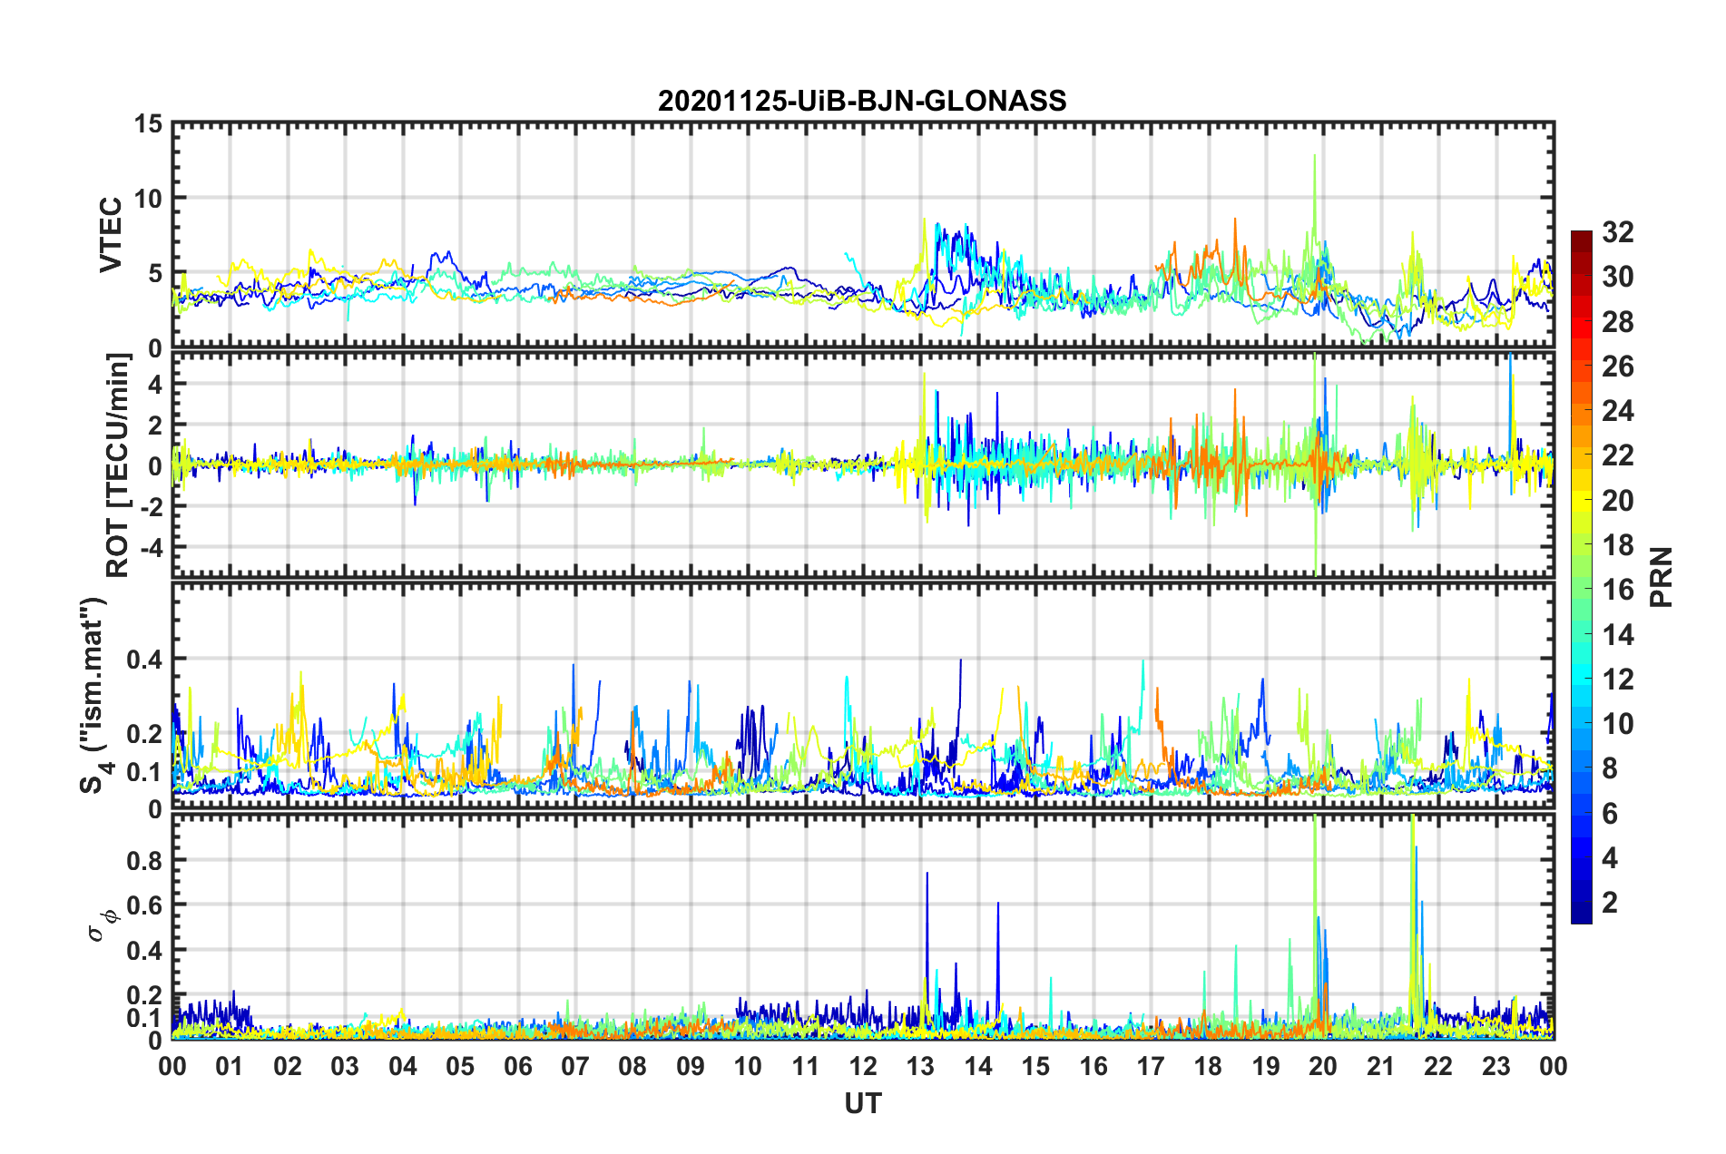Click x-axis hour label 07
The width and height of the screenshot is (1726, 1154).
pos(575,1066)
